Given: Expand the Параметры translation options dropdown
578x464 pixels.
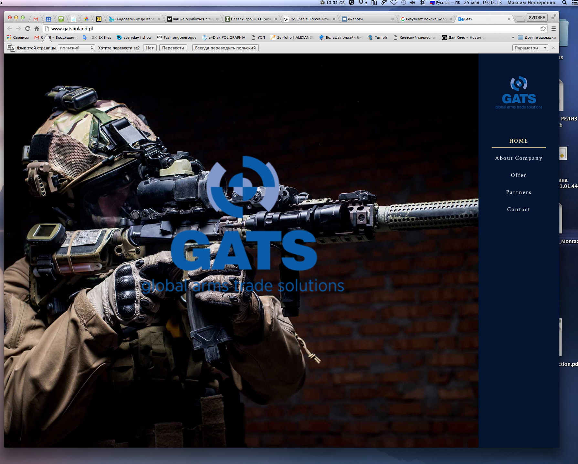Looking at the screenshot, I should (530, 48).
